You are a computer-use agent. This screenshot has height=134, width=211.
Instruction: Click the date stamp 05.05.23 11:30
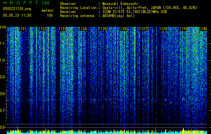[17, 15]
